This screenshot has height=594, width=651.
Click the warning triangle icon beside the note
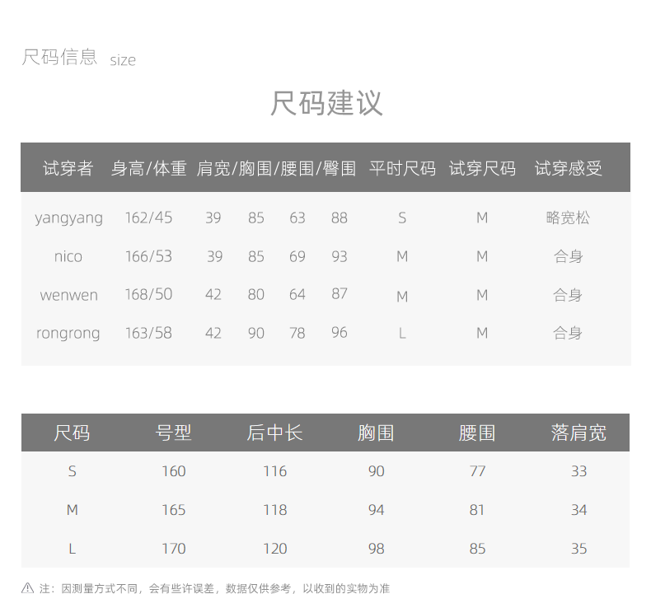28,587
